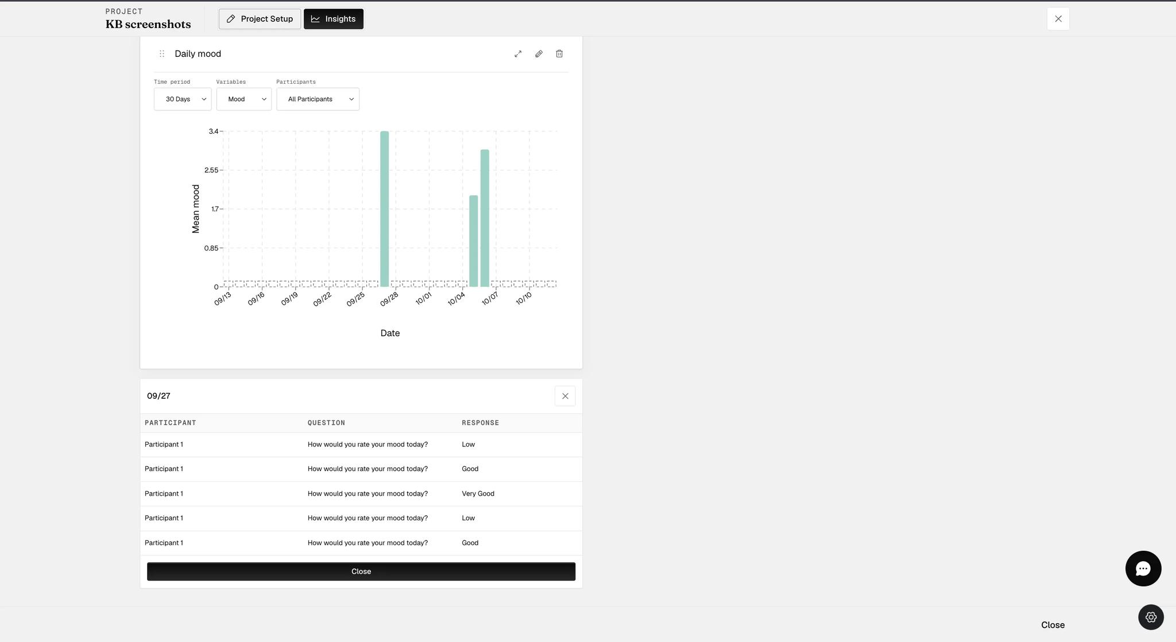The width and height of the screenshot is (1176, 642).
Task: Select the Very Good response row
Action: click(361, 494)
